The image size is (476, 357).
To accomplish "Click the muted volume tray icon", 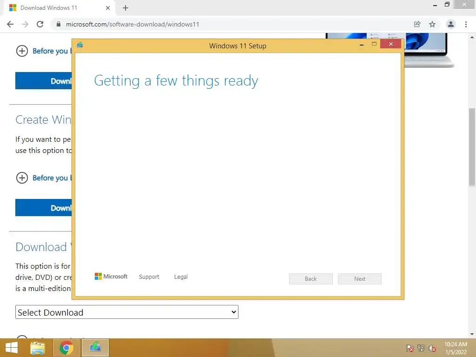I will 432,348.
